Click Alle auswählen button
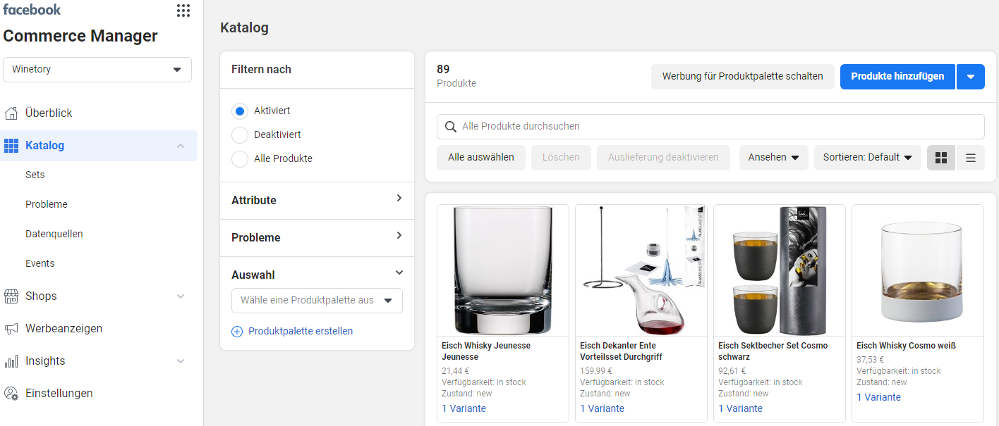Screen dimensions: 999x426 [481, 158]
